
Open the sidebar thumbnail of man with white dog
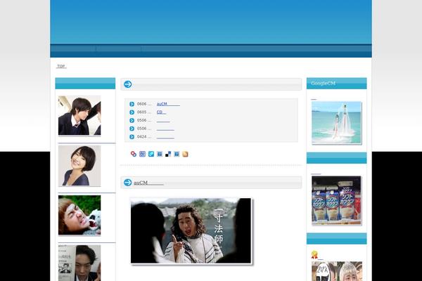[x=79, y=216]
